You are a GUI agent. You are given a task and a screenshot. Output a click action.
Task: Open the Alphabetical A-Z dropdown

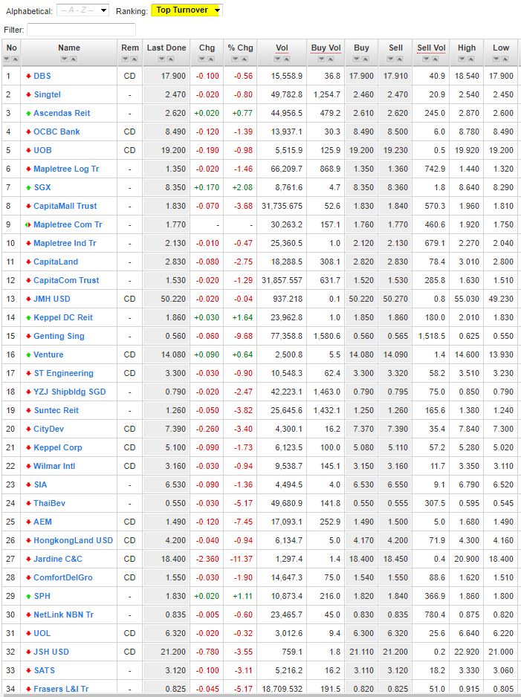point(82,10)
